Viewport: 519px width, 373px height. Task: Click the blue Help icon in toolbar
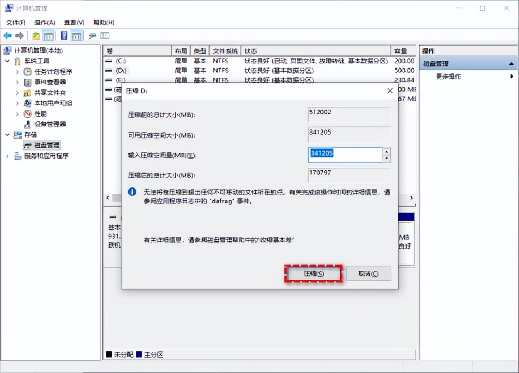(64, 36)
